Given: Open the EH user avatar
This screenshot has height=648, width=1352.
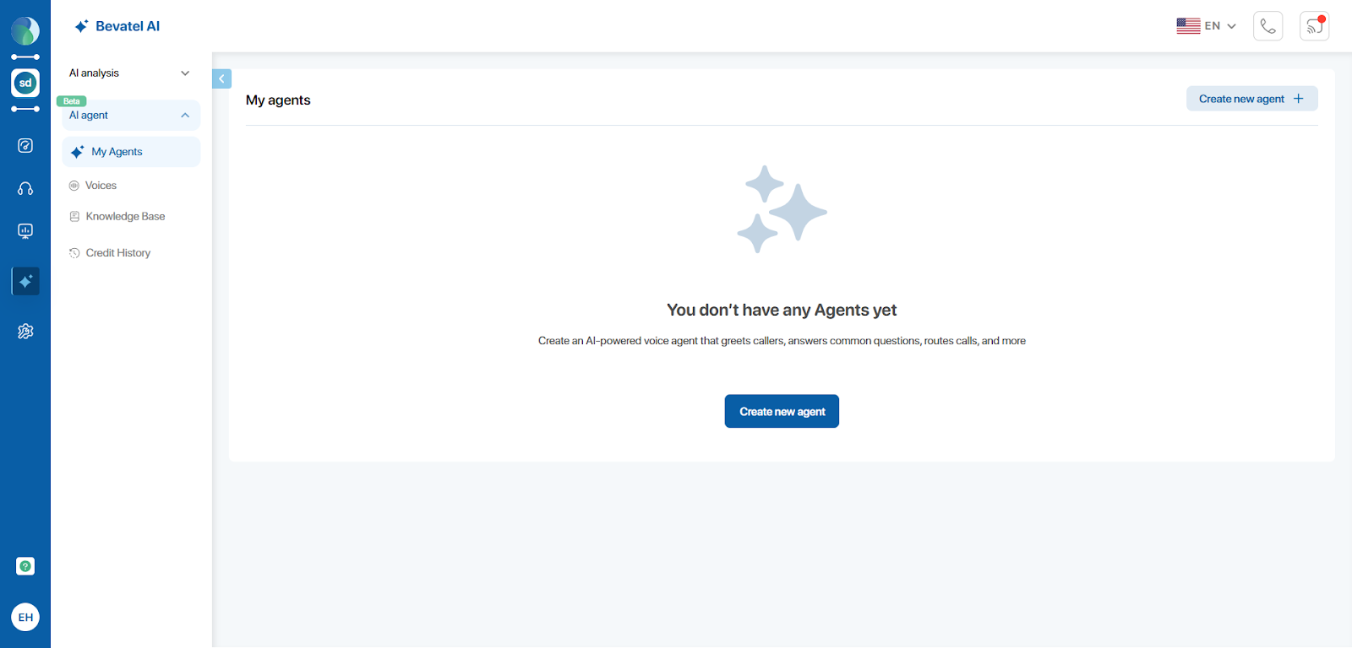Looking at the screenshot, I should [x=25, y=617].
